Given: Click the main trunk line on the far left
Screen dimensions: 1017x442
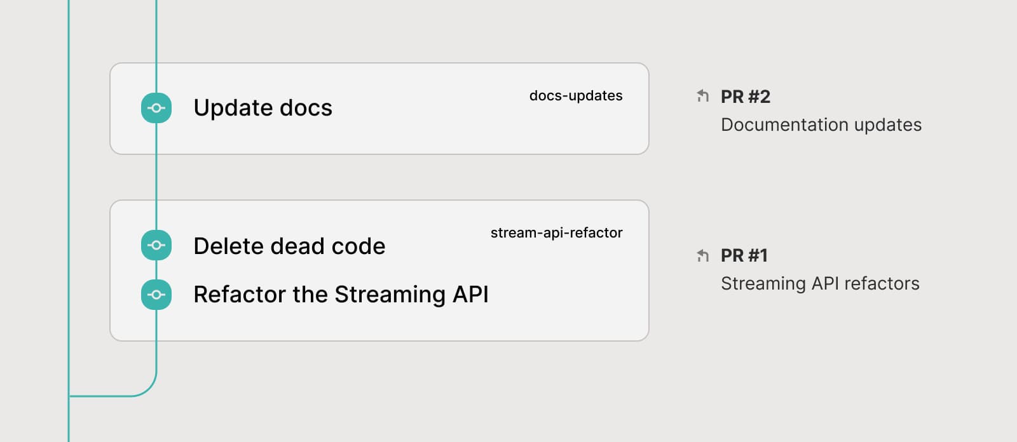Looking at the screenshot, I should coord(69,191).
